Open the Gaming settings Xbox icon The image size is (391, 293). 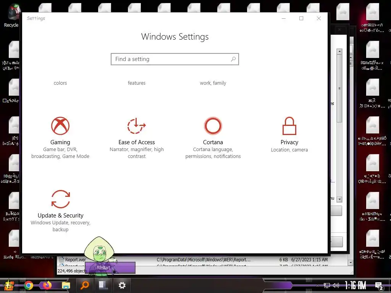pos(60,126)
